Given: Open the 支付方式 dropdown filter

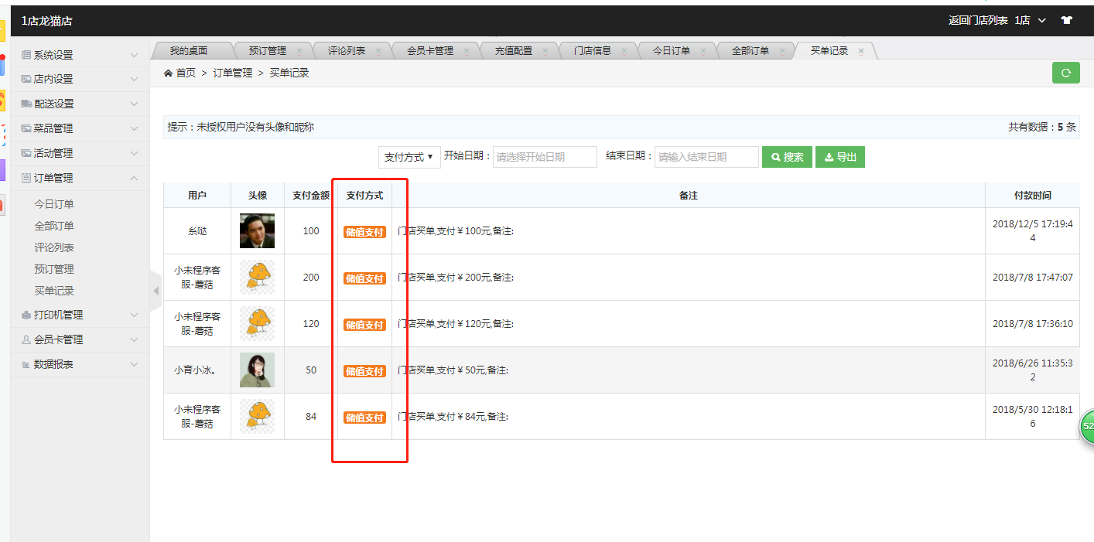Looking at the screenshot, I should (x=409, y=157).
